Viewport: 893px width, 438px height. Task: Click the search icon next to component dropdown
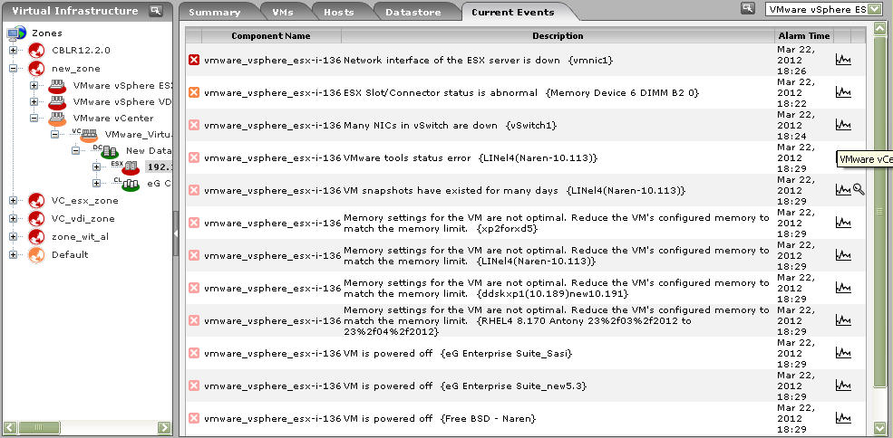pos(748,8)
